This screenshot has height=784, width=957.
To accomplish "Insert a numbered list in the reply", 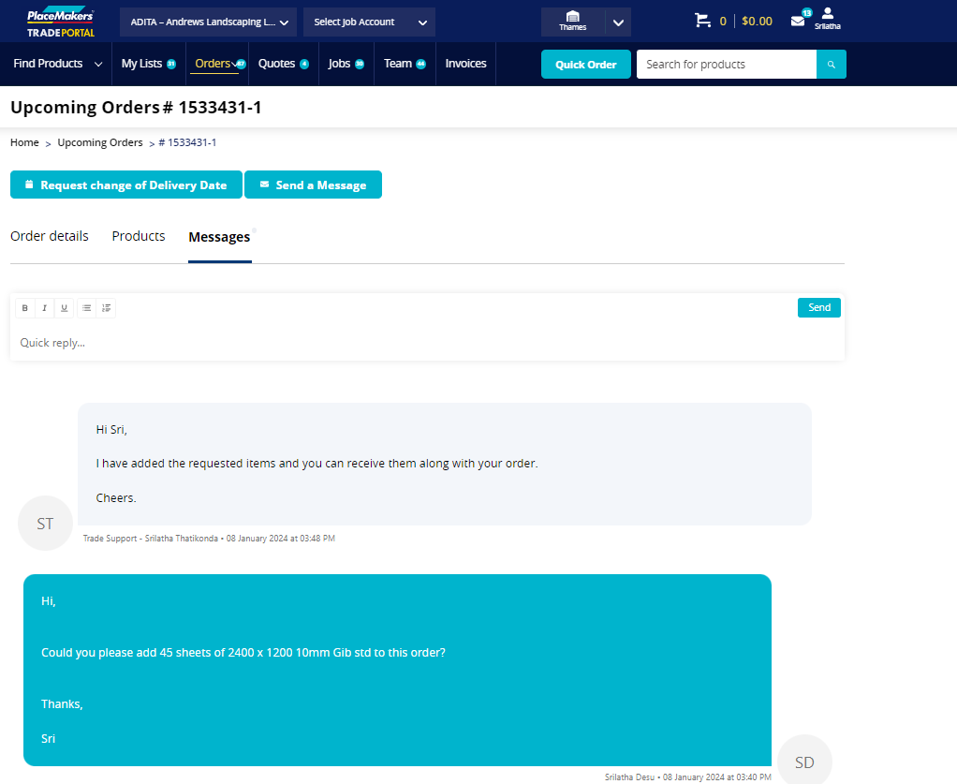I will [106, 307].
